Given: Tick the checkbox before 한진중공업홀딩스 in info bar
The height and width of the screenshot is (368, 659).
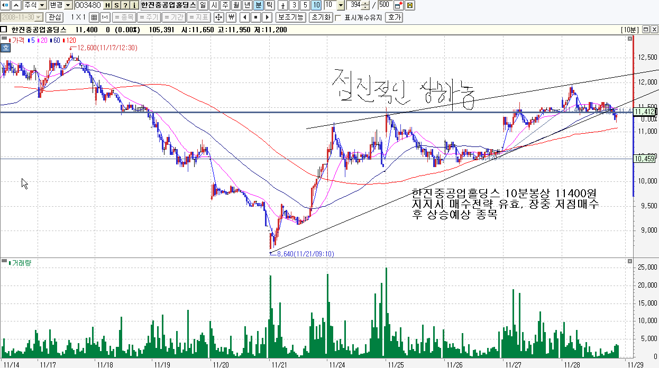Looking at the screenshot, I should [4, 30].
